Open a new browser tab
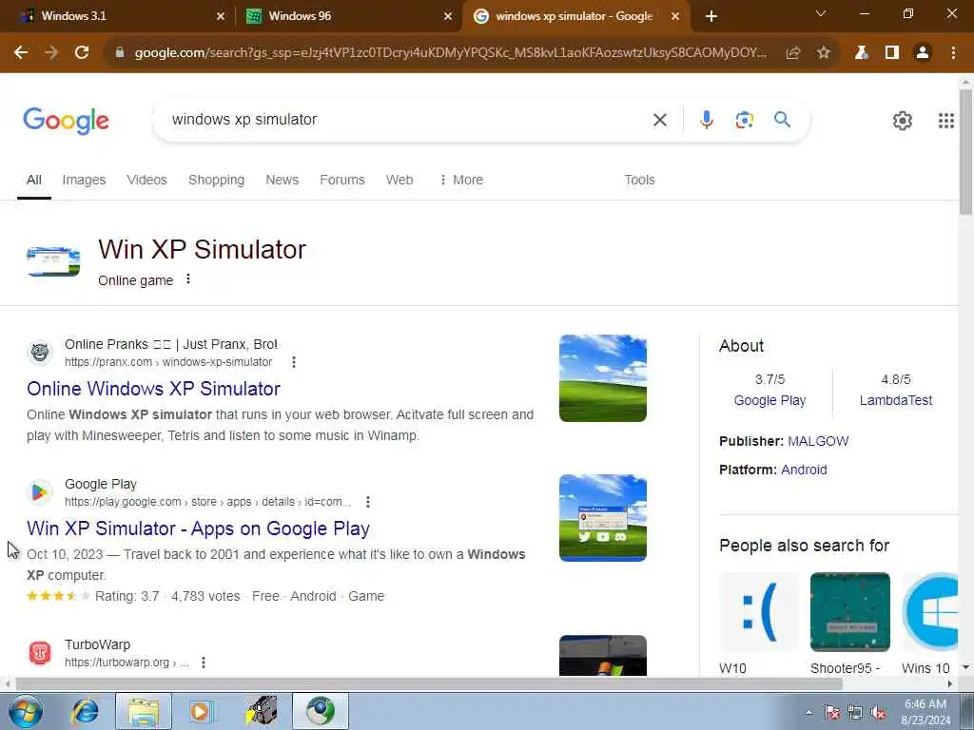This screenshot has width=974, height=730. pos(711,17)
